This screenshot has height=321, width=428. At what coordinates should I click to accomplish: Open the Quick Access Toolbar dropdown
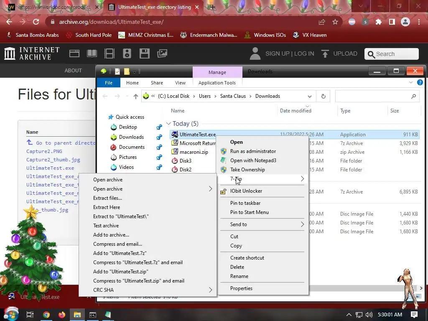point(134,72)
